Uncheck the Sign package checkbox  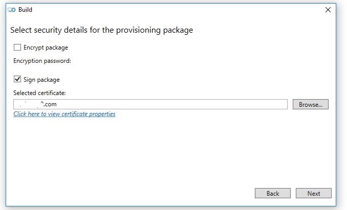[x=17, y=79]
